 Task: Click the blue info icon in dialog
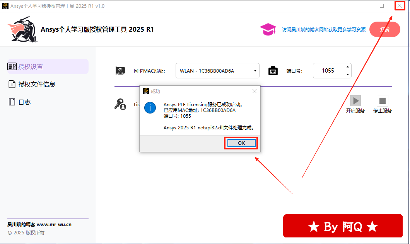[150, 108]
